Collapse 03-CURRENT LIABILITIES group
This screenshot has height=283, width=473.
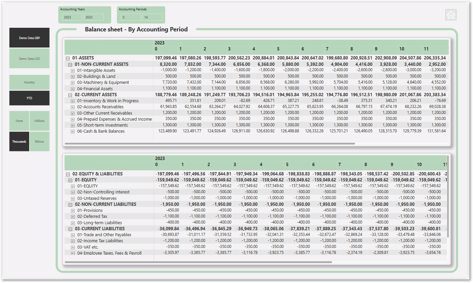tap(70, 229)
